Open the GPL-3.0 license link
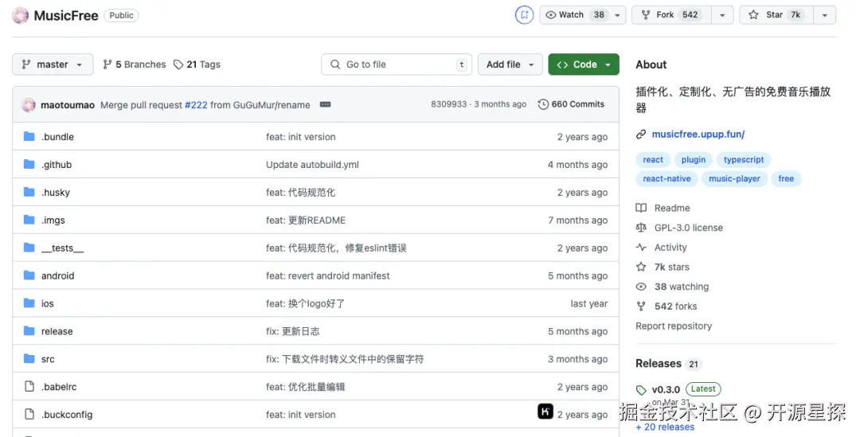Screen dimensions: 860x437 tap(688, 228)
